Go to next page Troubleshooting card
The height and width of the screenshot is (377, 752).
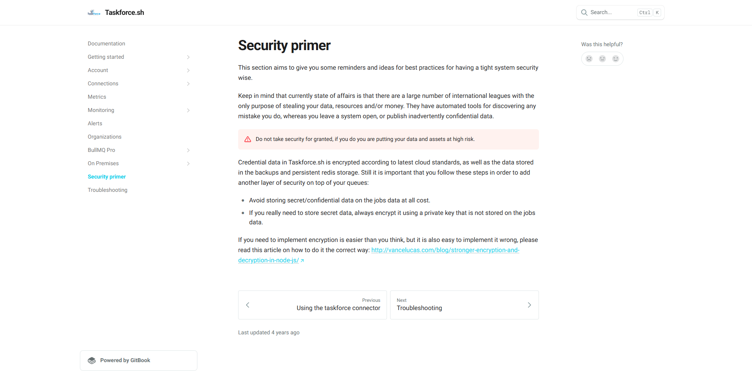click(465, 305)
